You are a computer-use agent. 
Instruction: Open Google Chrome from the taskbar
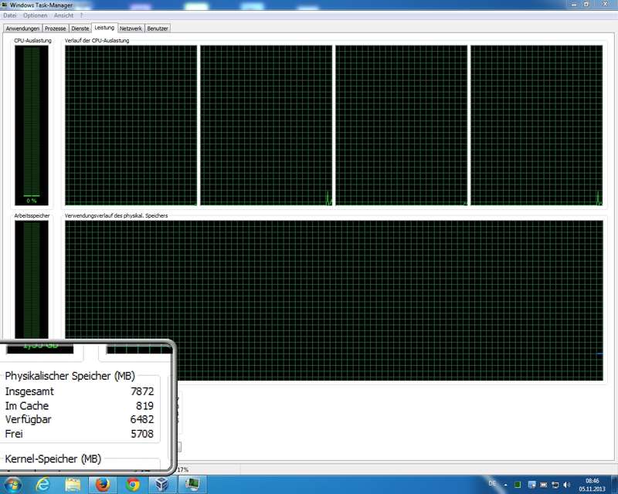133,485
